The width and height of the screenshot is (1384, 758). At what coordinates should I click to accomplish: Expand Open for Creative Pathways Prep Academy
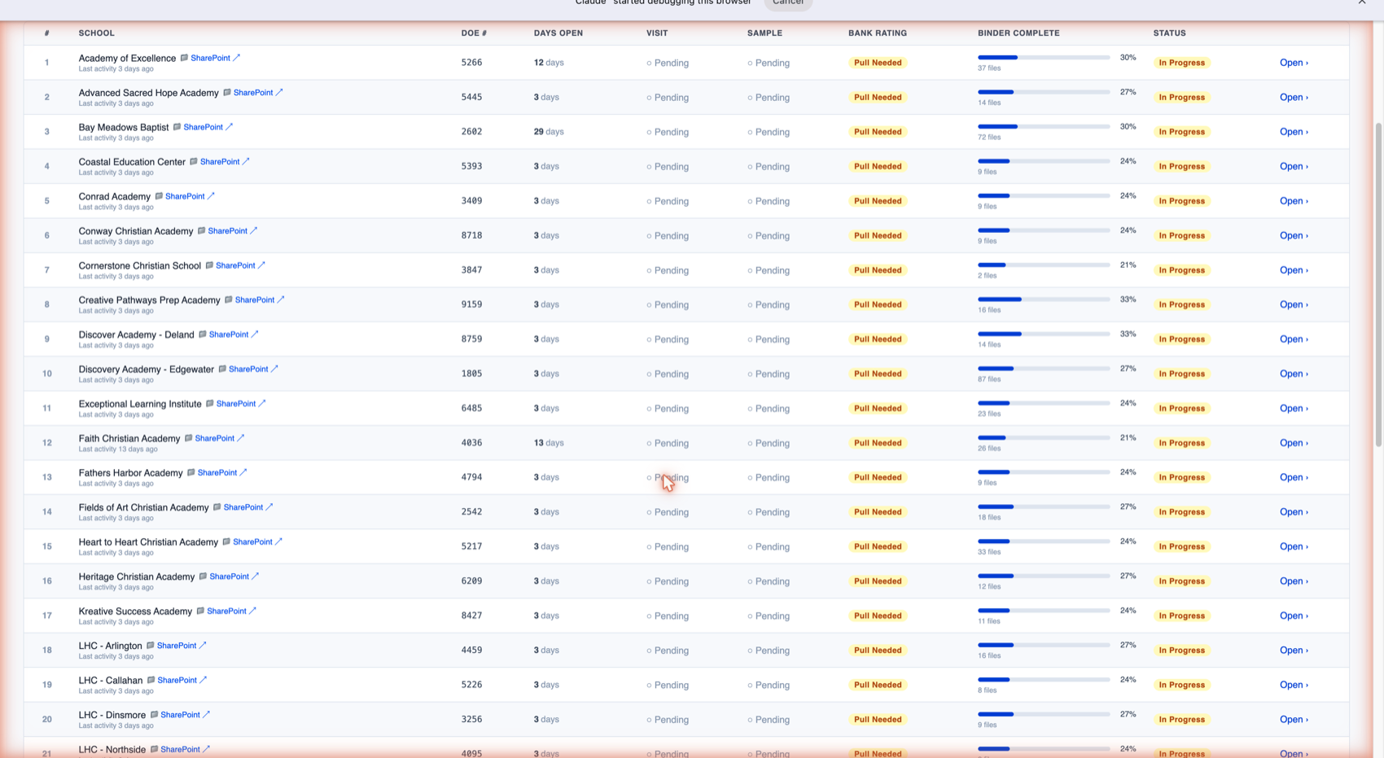click(1294, 305)
